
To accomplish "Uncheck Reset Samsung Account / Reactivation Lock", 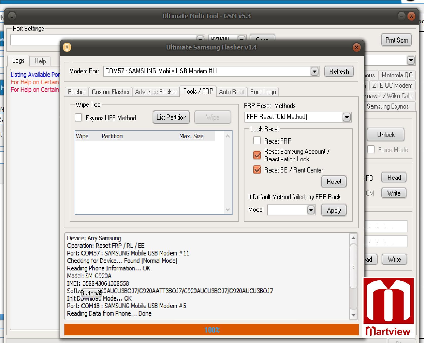I will (257, 155).
